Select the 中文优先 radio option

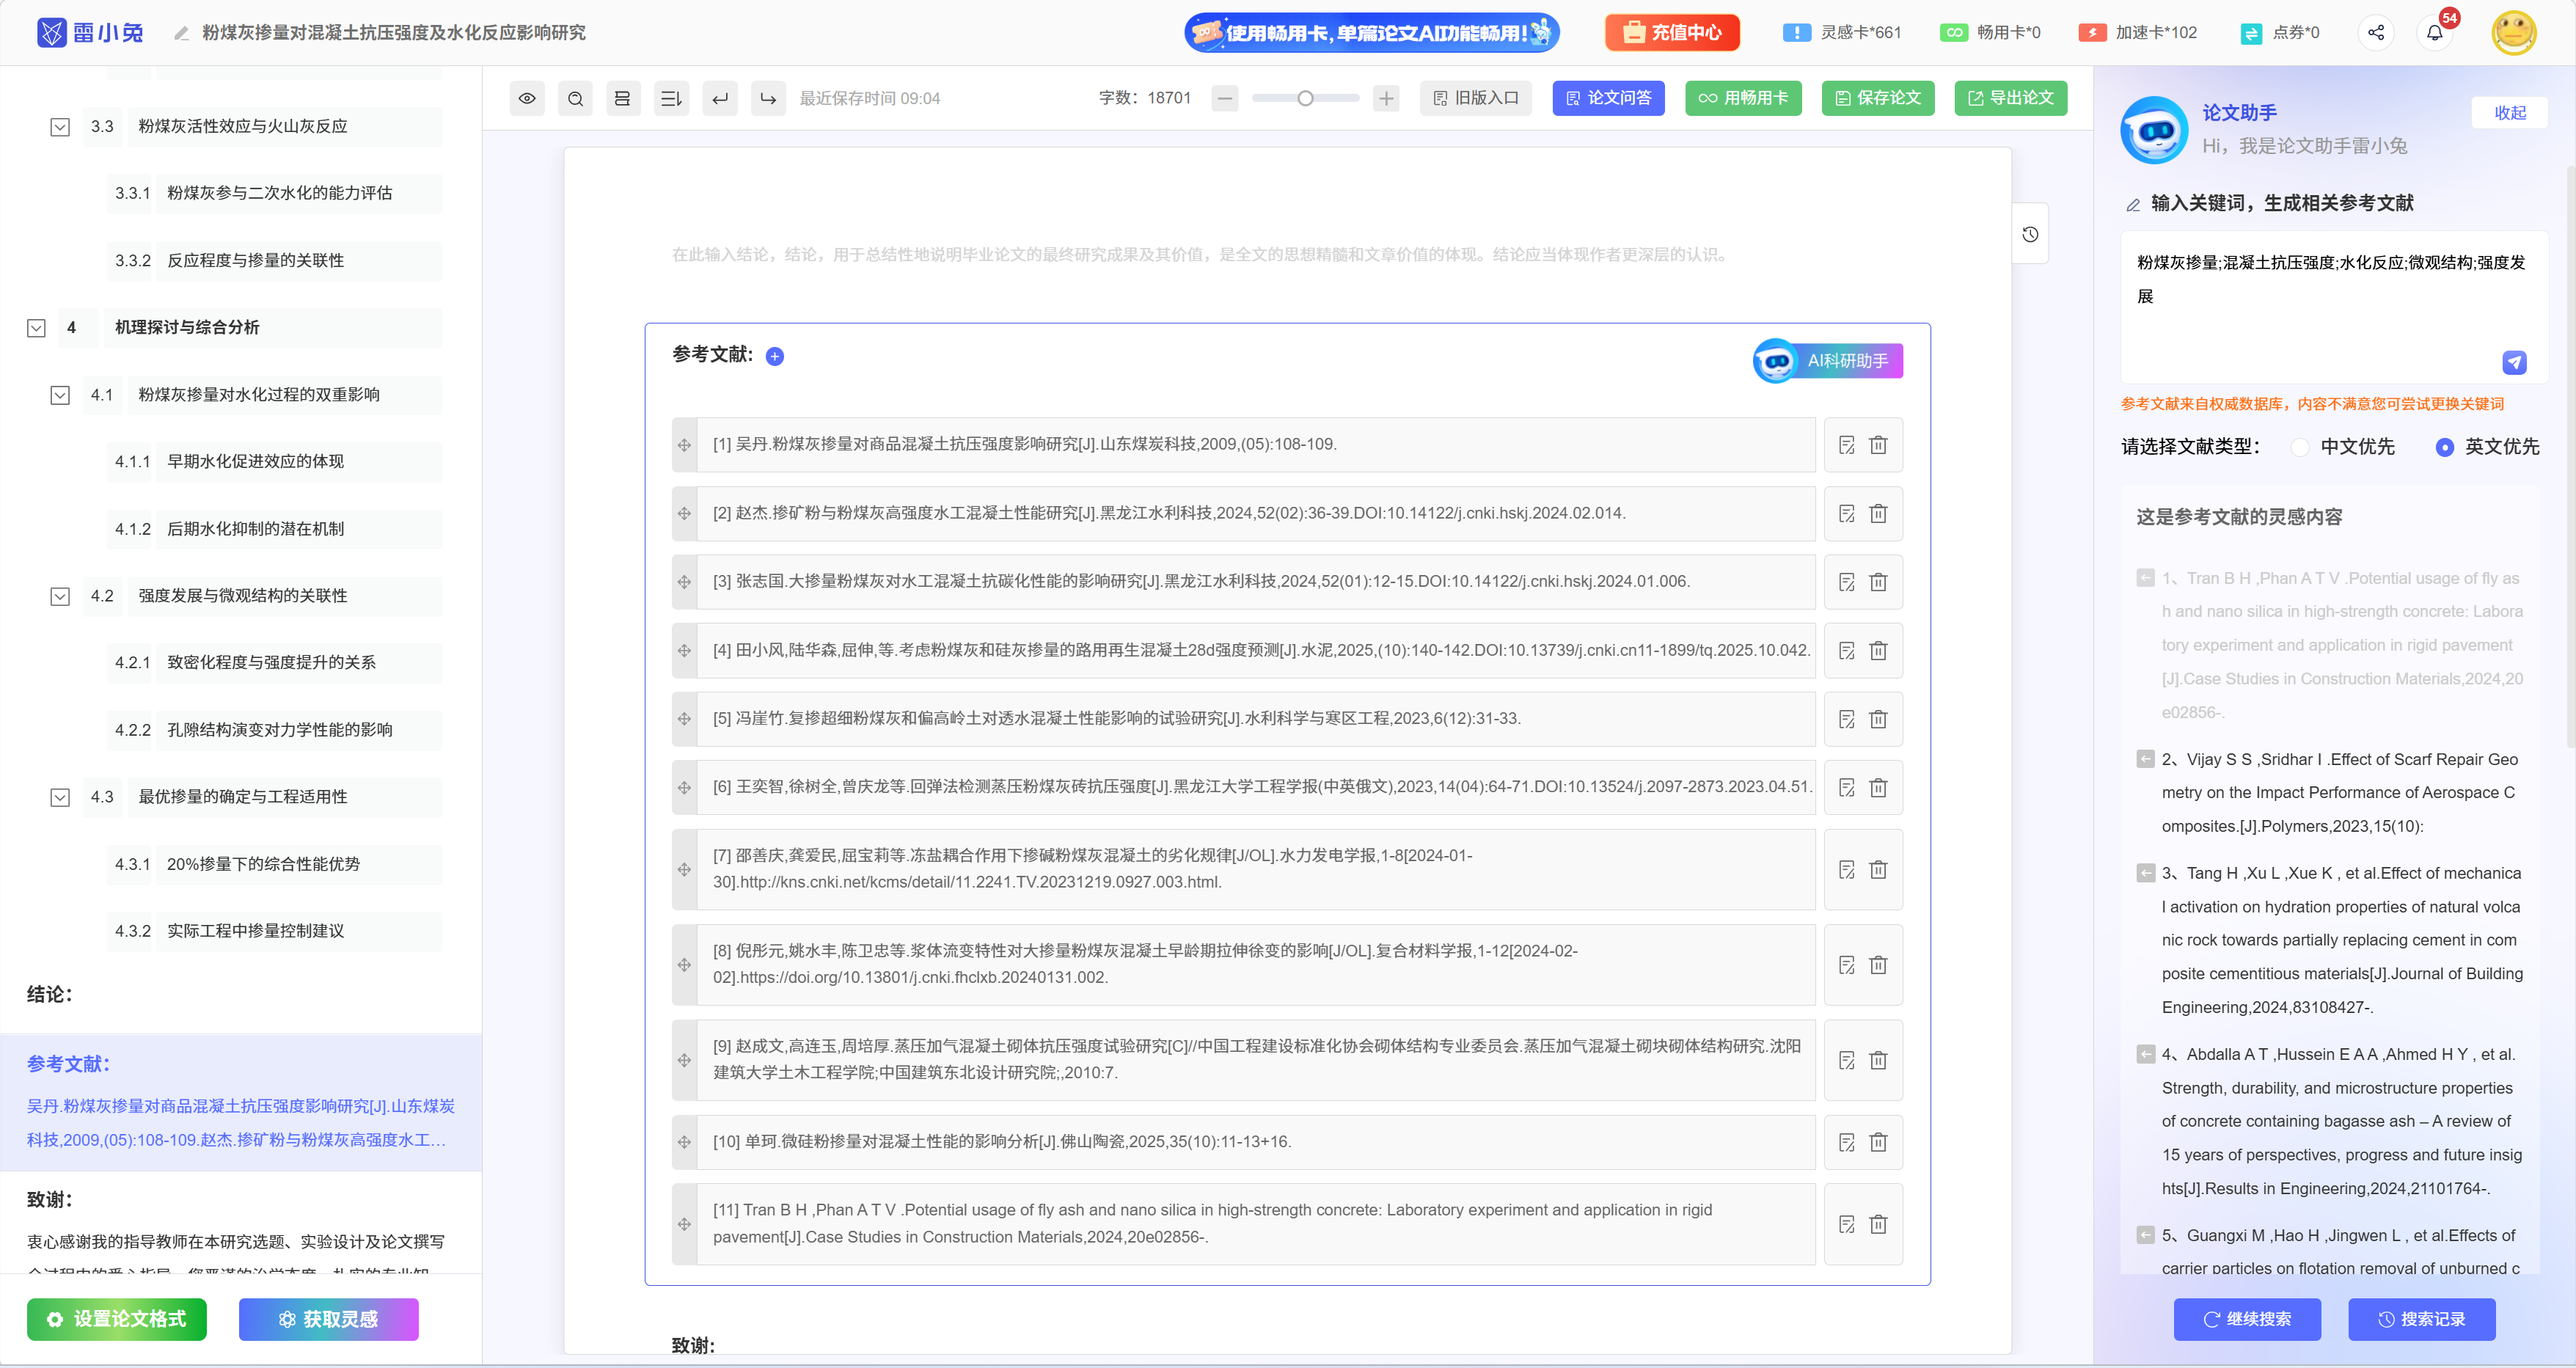2300,447
